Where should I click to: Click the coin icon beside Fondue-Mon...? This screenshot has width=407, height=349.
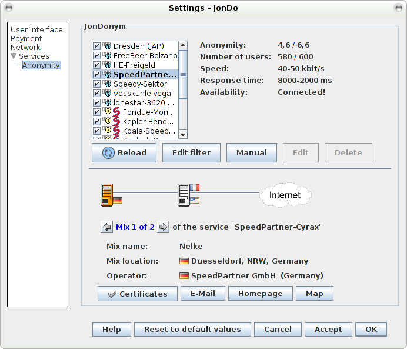pos(106,112)
